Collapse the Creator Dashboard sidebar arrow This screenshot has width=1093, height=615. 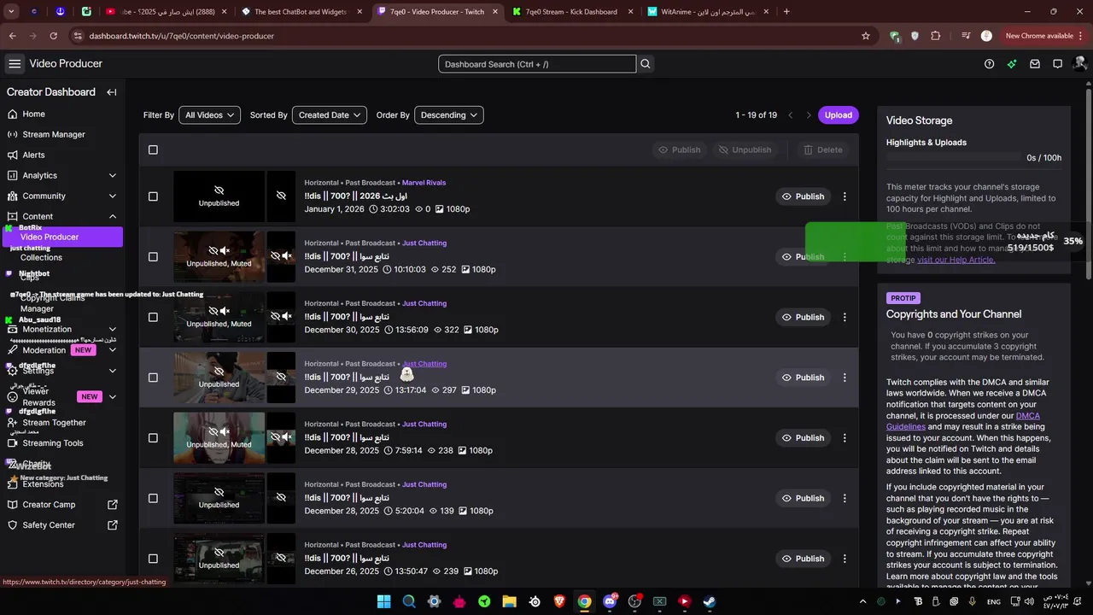[112, 92]
